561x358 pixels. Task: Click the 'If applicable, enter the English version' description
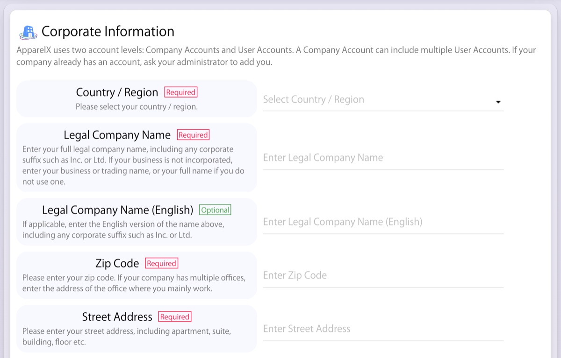coord(123,230)
